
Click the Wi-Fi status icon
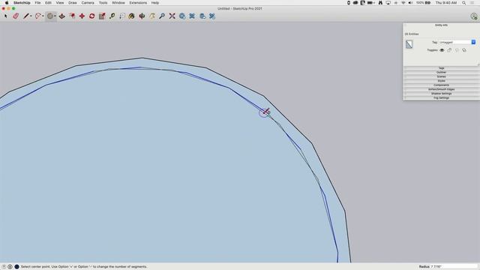tap(403, 3)
